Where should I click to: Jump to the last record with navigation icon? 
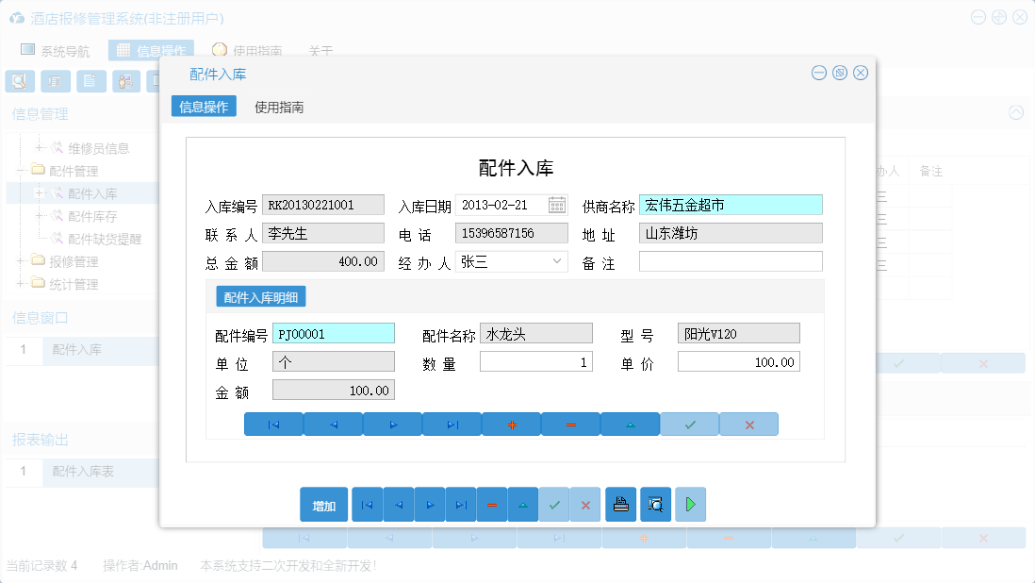click(x=461, y=504)
